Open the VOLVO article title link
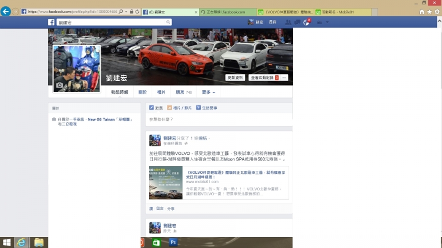442x248 pixels. tap(236, 175)
